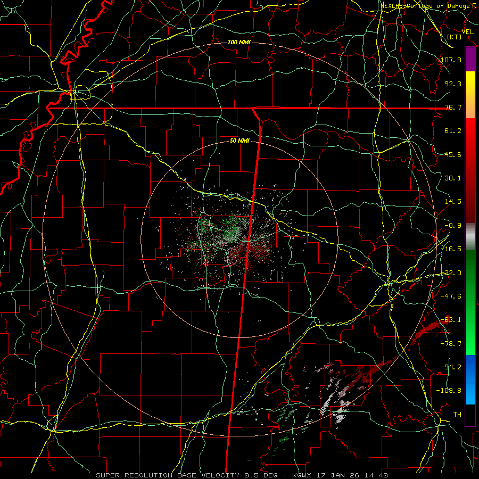Image resolution: width=479 pixels, height=479 pixels.
Task: Click the purple segment of the velocity color bar
Action: pos(470,60)
